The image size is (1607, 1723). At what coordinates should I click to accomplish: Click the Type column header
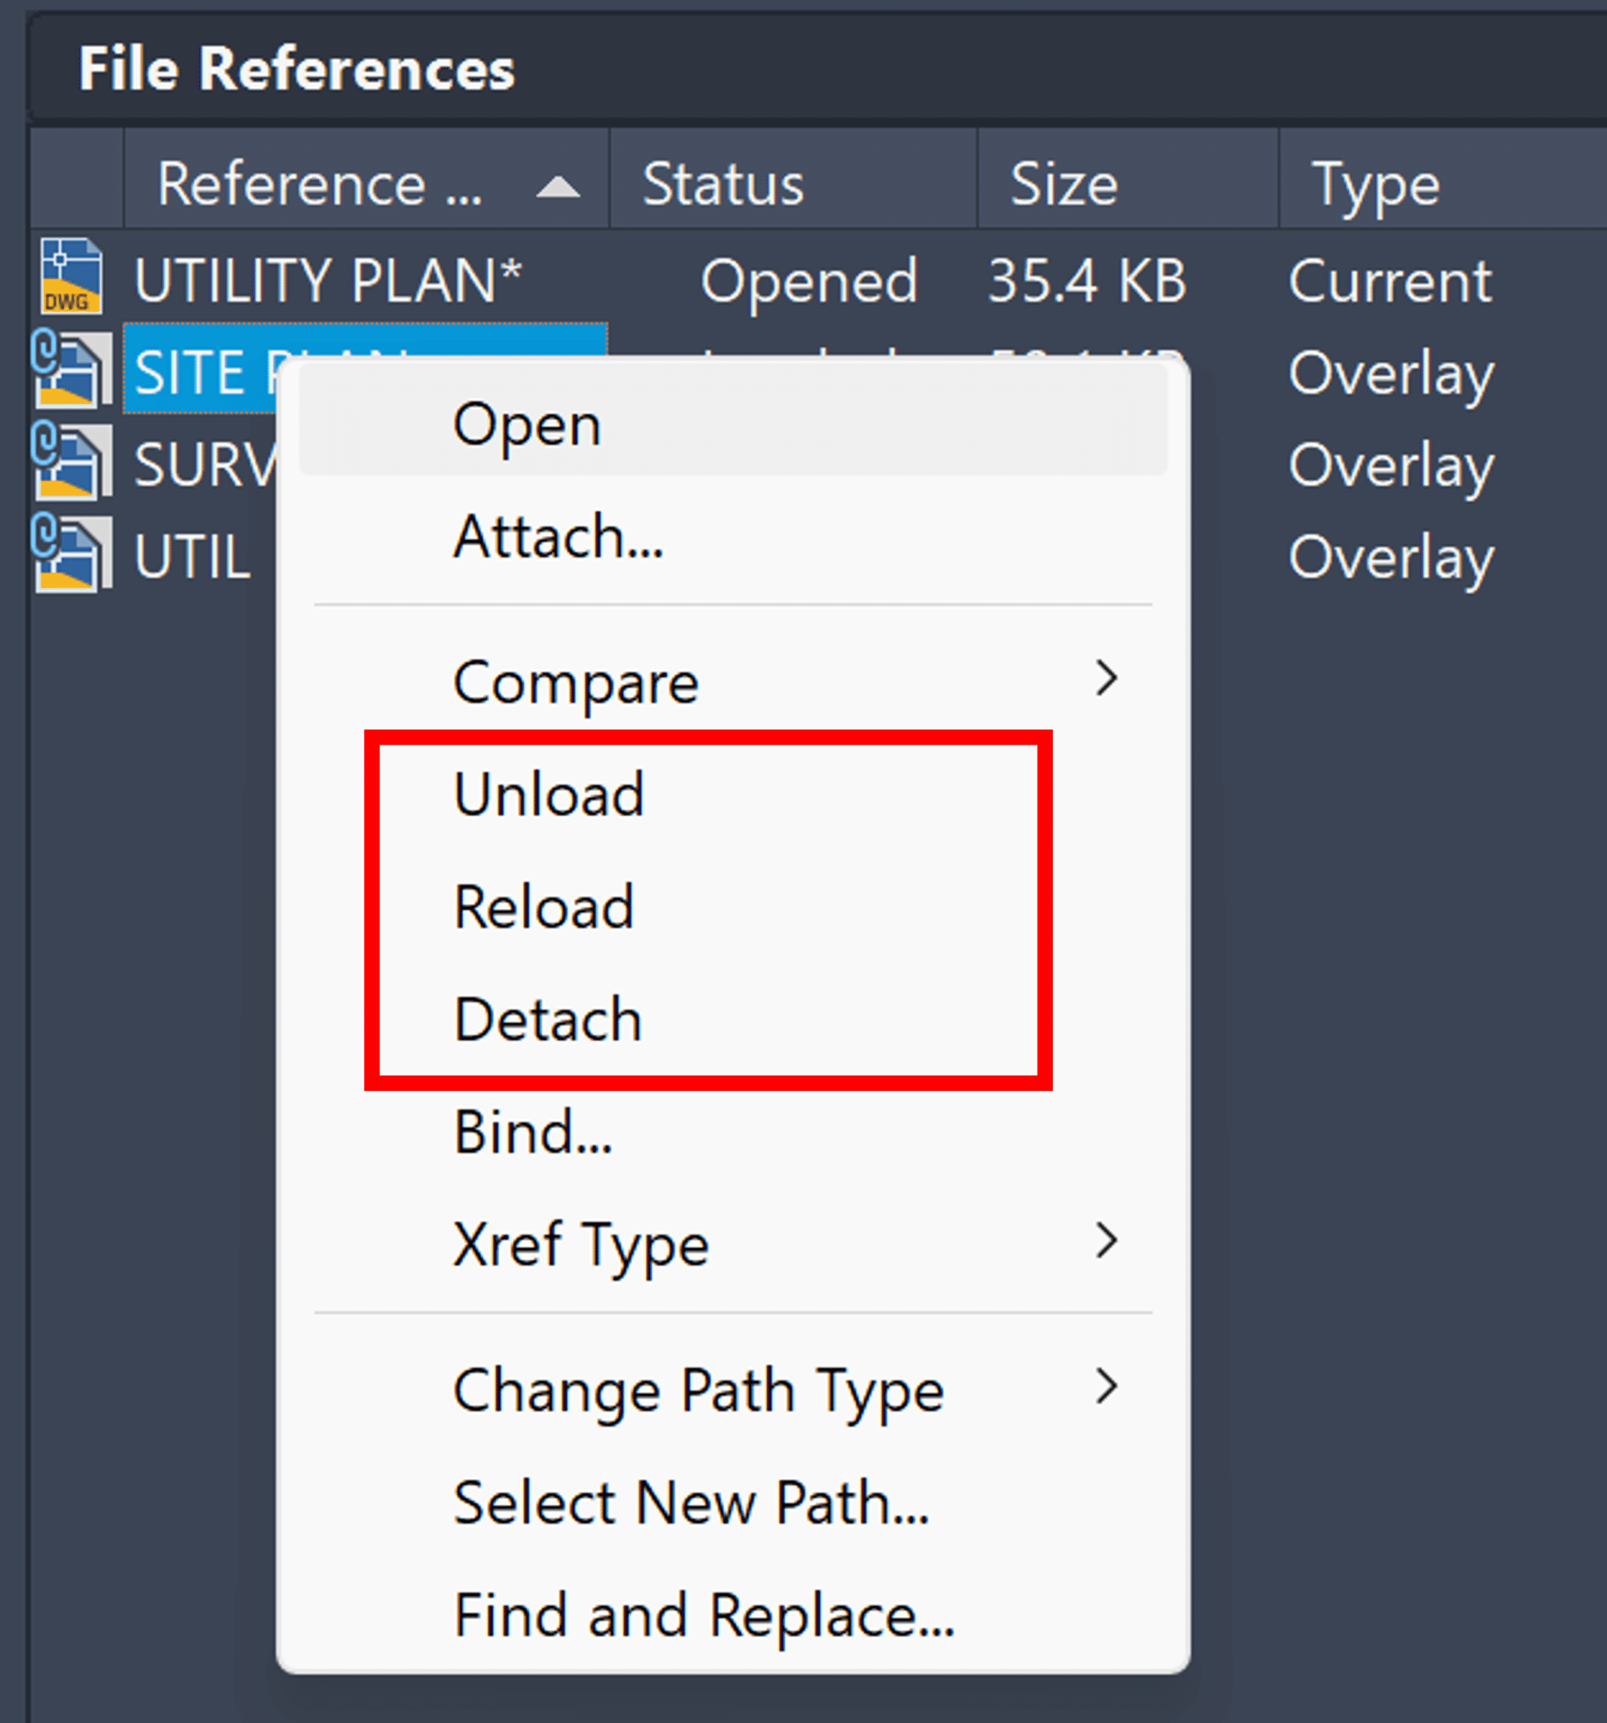point(1377,183)
